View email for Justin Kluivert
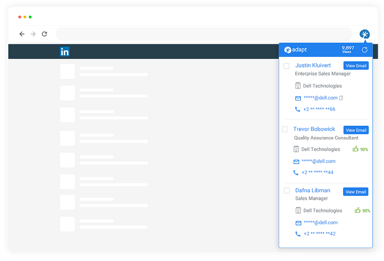This screenshot has height=261, width=384. [356, 66]
